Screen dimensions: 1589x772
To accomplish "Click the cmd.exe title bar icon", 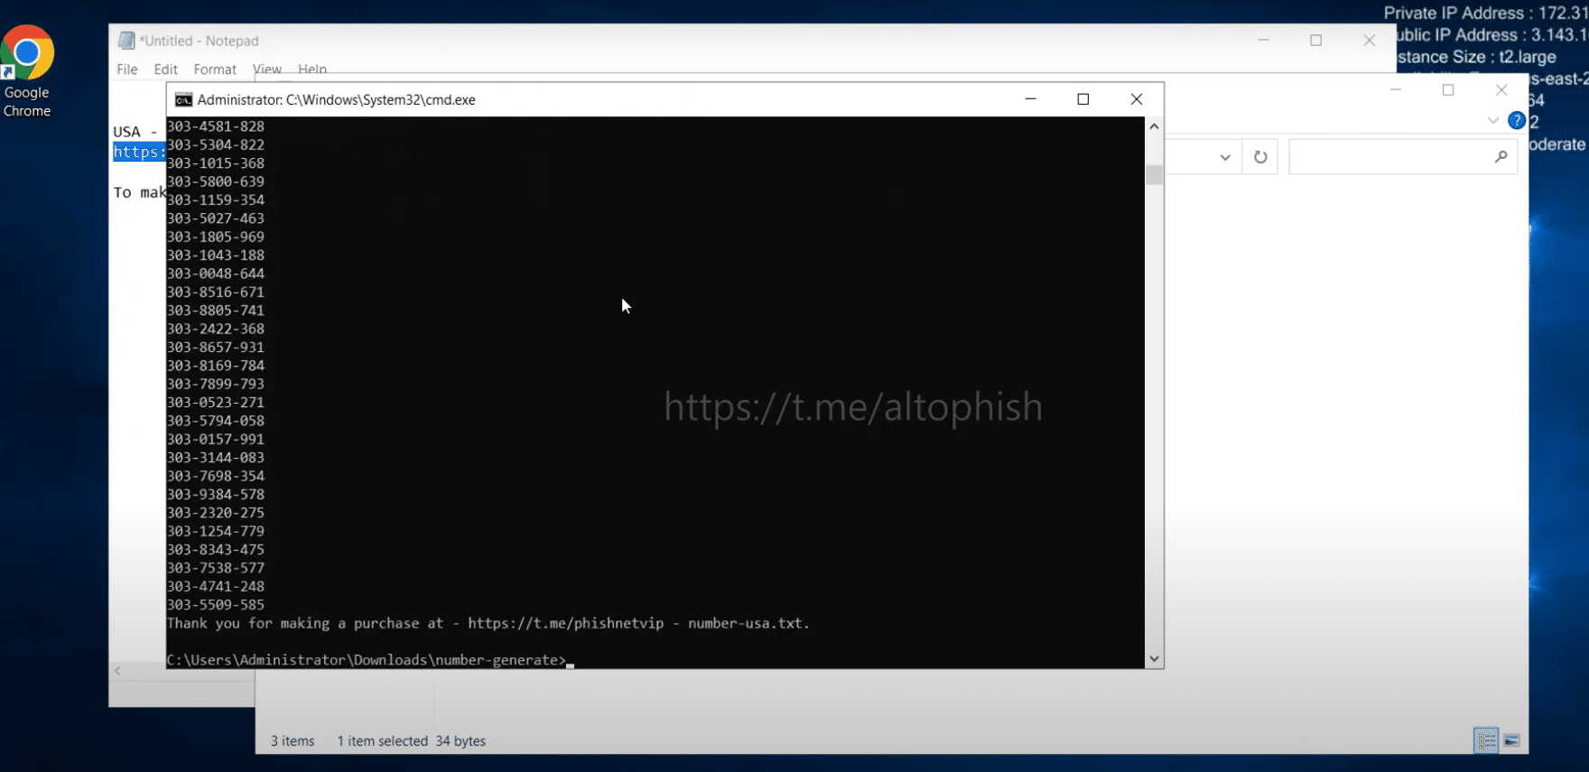I will [x=183, y=99].
